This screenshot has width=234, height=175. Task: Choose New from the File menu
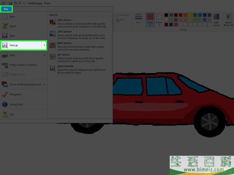coord(12,17)
